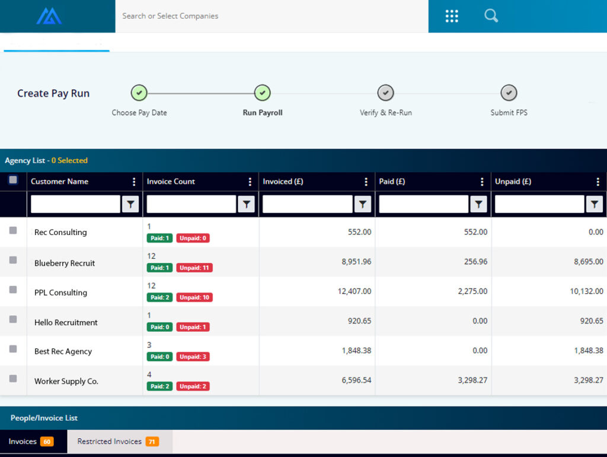Check the select-all checkbox in the header row
This screenshot has width=607, height=457.
pyautogui.click(x=14, y=182)
